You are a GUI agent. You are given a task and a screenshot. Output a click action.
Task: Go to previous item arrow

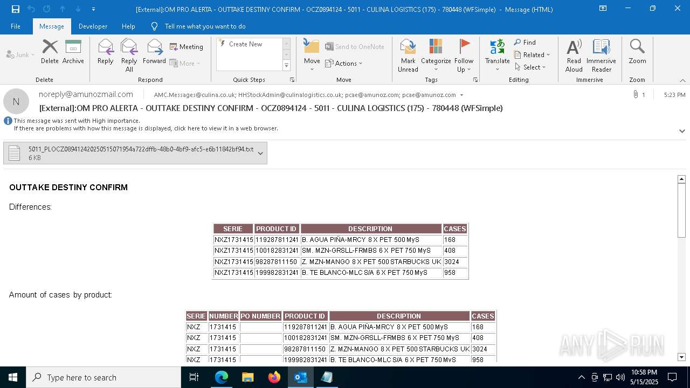pyautogui.click(x=63, y=9)
